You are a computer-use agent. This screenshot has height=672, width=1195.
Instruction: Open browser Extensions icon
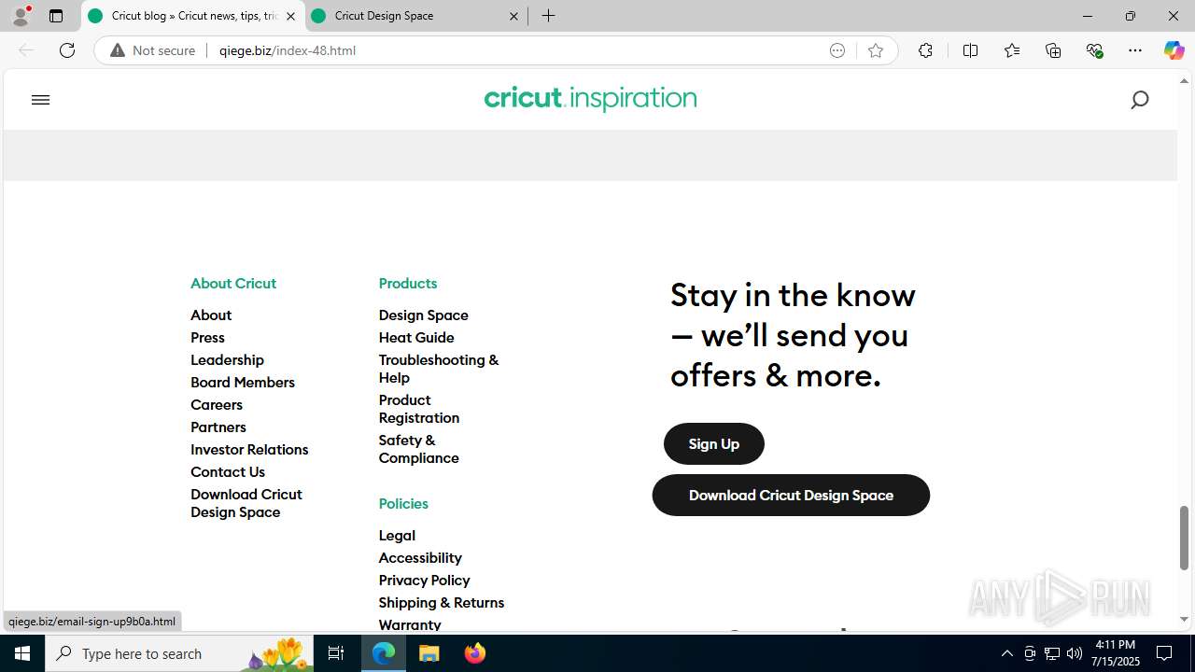point(925,50)
